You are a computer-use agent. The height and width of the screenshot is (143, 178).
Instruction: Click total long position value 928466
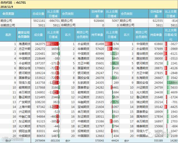(99, 21)
